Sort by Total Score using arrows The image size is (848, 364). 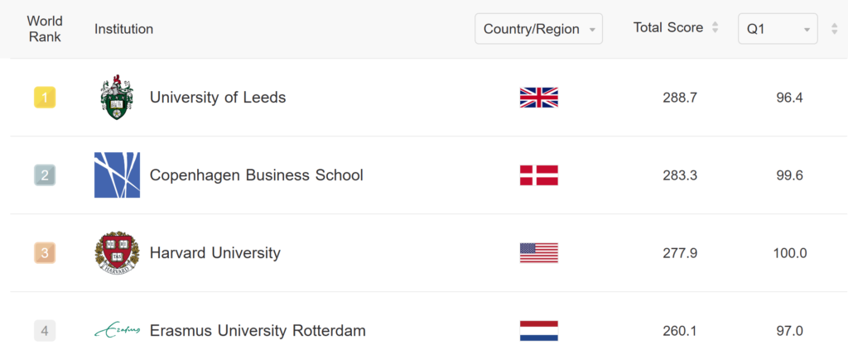point(715,28)
